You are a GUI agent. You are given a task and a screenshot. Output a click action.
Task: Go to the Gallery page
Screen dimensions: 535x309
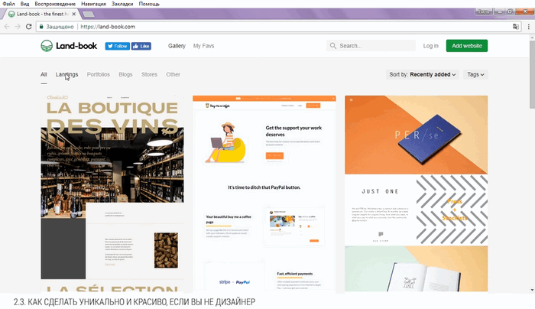click(x=177, y=46)
